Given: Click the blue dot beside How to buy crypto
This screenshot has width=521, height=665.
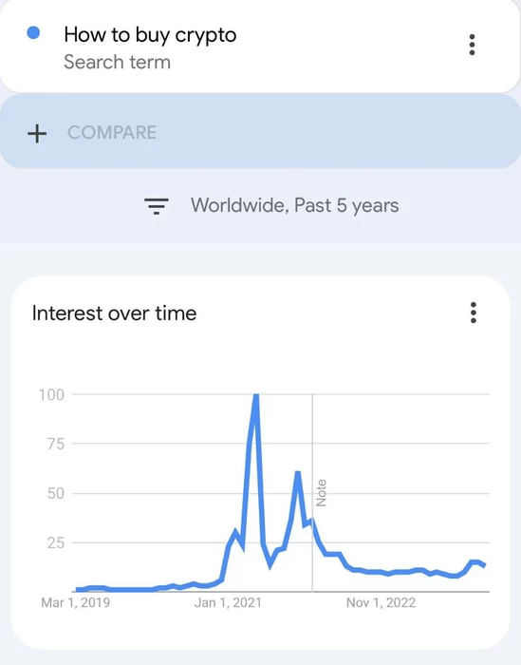Looking at the screenshot, I should tap(33, 32).
